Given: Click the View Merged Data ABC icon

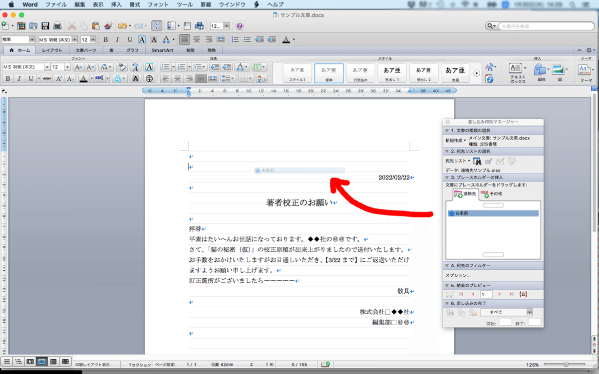Looking at the screenshot, I should click(x=449, y=294).
